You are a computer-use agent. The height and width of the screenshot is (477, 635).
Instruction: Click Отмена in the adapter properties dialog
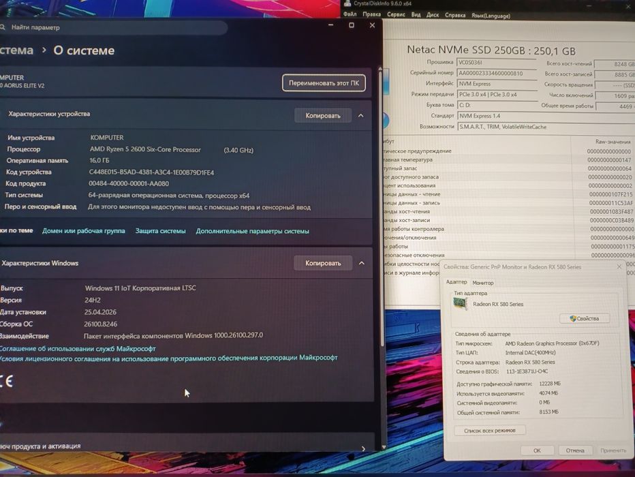point(575,450)
